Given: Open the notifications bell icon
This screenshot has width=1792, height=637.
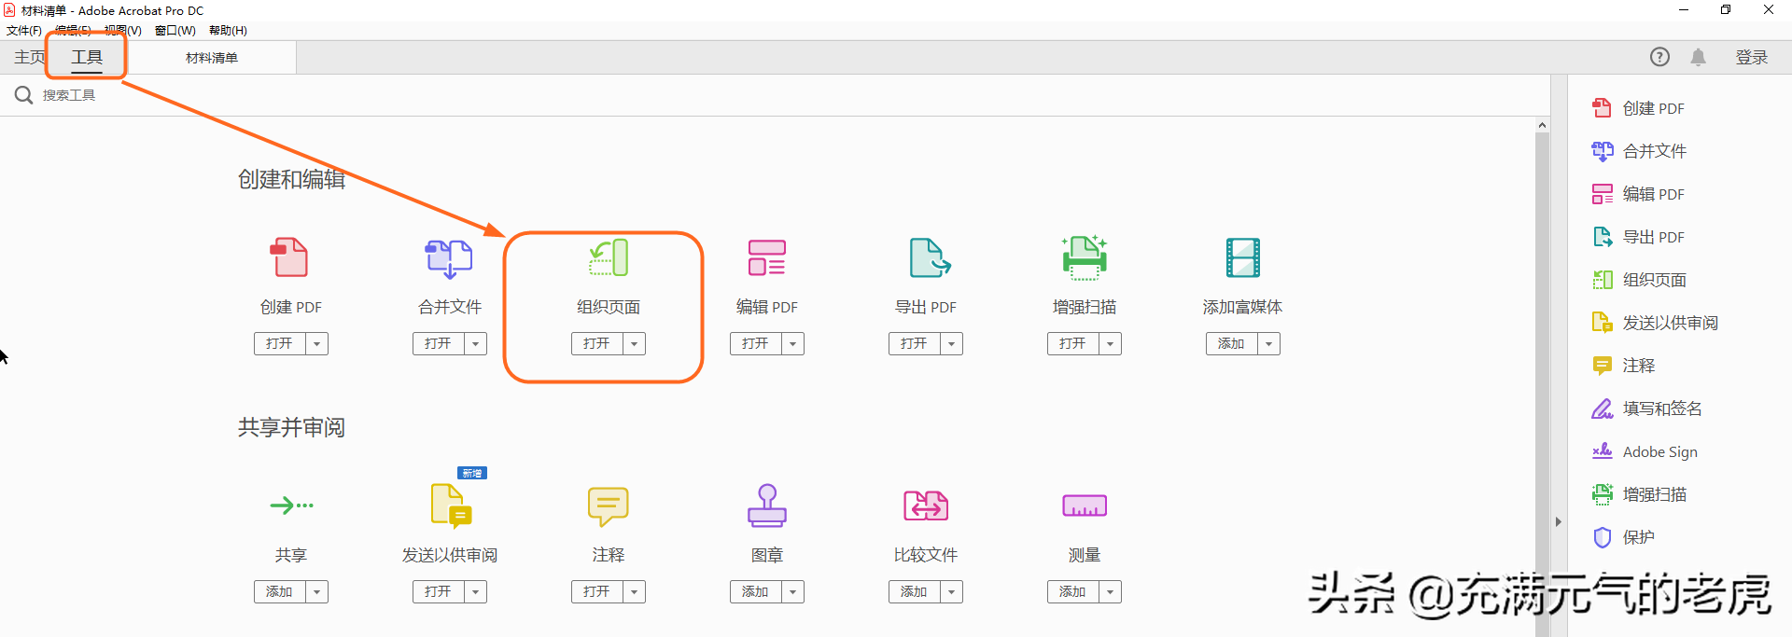Looking at the screenshot, I should [x=1699, y=57].
